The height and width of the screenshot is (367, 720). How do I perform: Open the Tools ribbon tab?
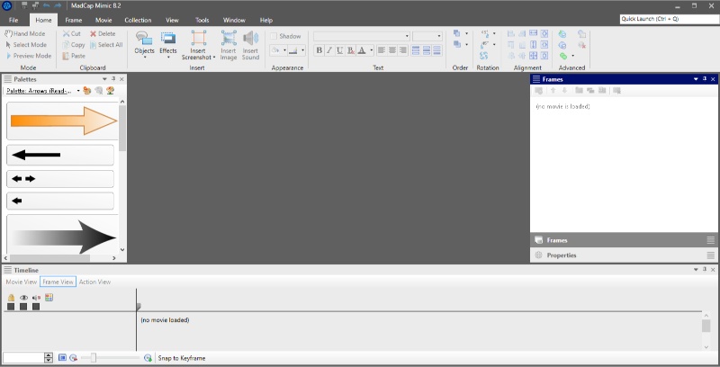pyautogui.click(x=202, y=20)
